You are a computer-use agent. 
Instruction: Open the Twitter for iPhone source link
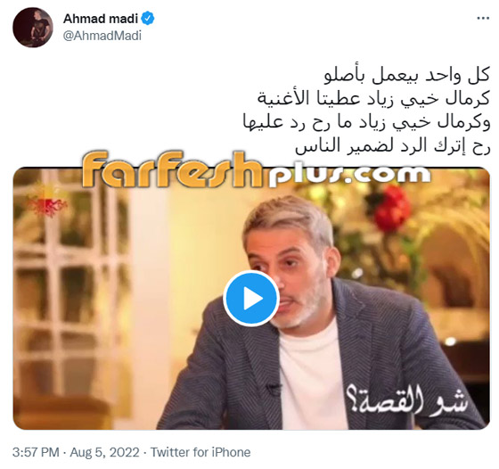200,452
